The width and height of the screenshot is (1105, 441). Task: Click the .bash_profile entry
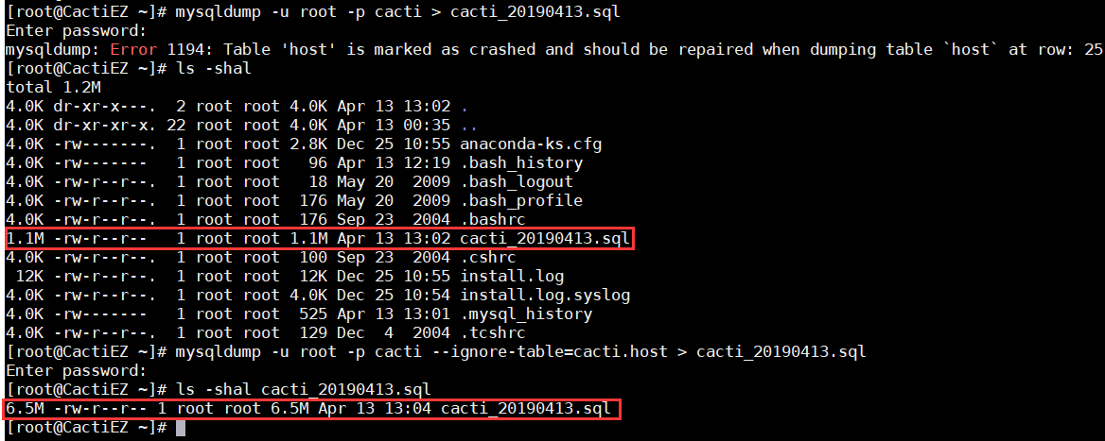[x=521, y=201]
